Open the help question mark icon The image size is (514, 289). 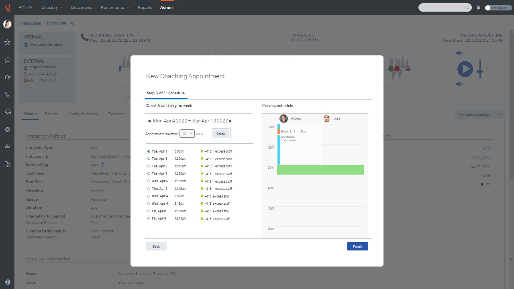(7, 282)
